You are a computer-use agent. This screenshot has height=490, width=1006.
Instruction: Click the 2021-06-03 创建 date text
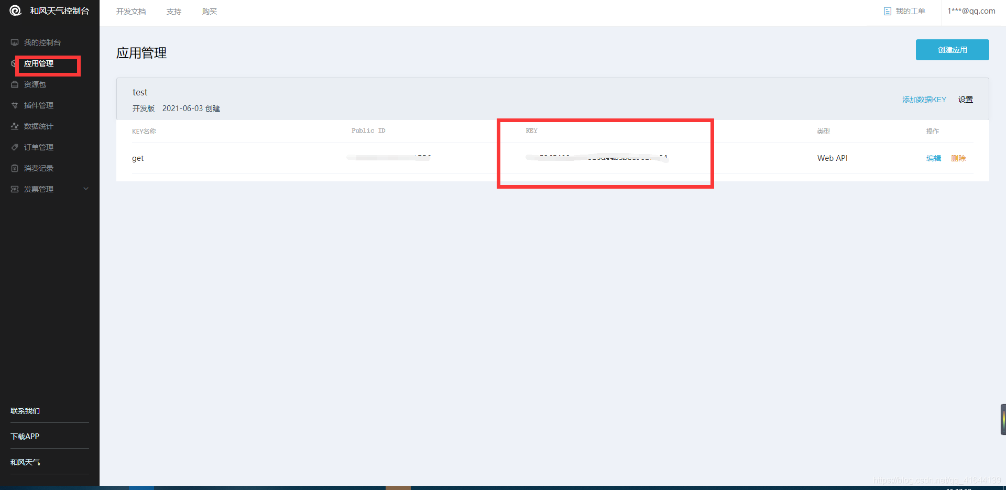(191, 108)
